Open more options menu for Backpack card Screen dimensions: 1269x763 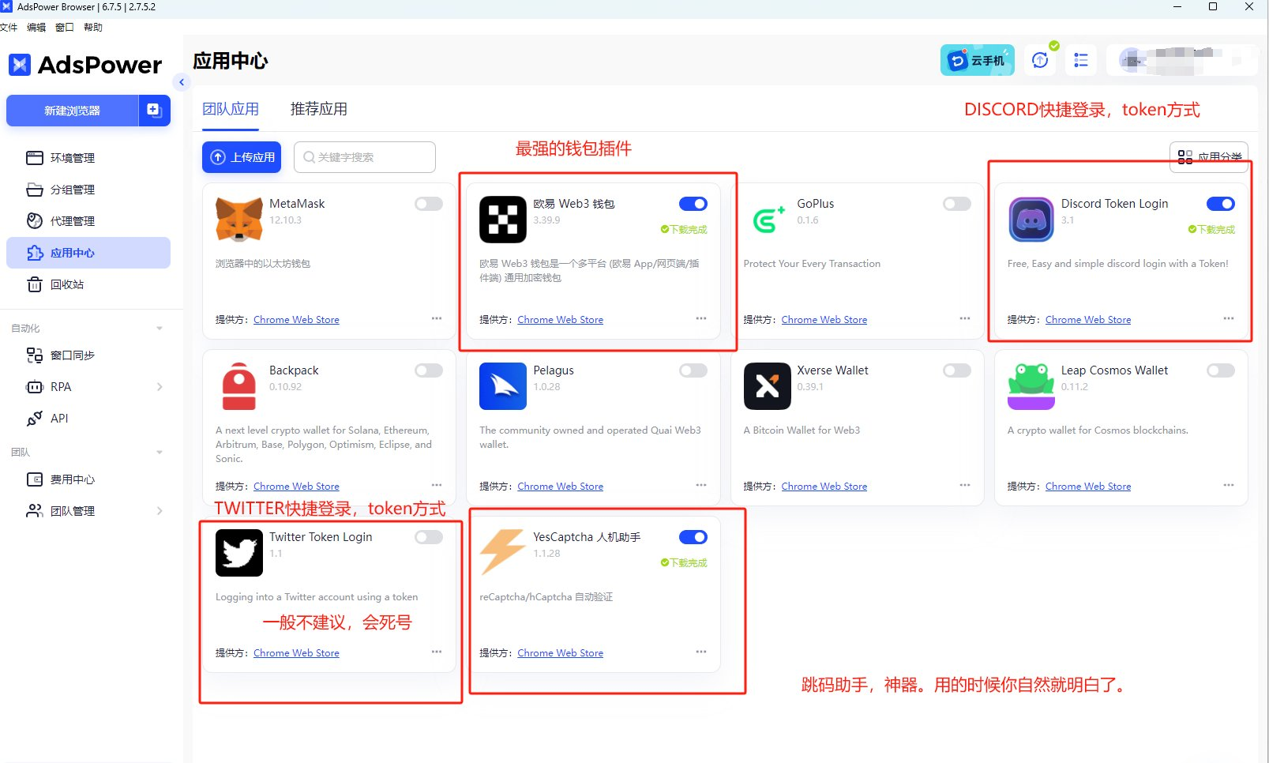click(x=437, y=485)
